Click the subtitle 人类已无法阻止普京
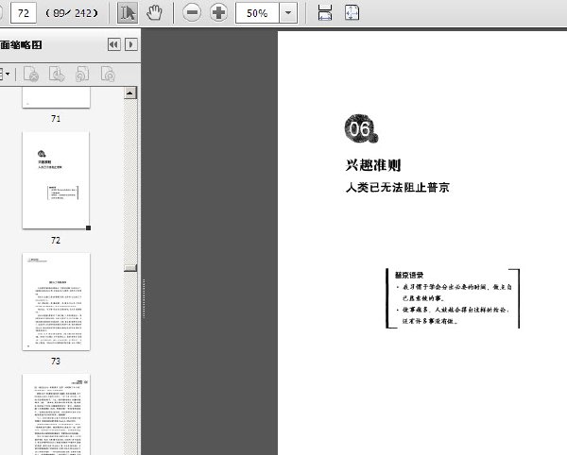The height and width of the screenshot is (455, 567). tap(398, 188)
